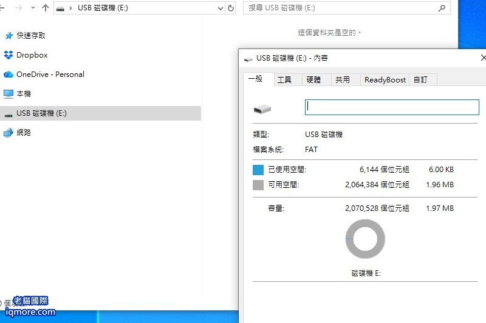This screenshot has width=486, height=323.
Task: Click the large drive icon beside name field
Action: click(x=262, y=109)
